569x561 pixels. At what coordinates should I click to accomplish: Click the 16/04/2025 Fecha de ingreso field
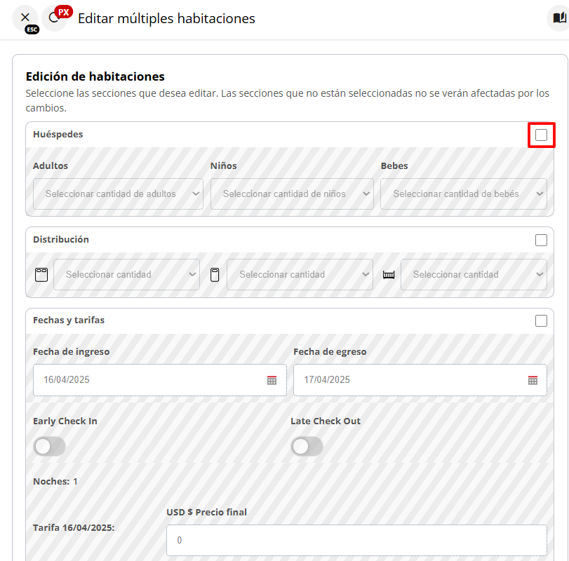[x=140, y=379]
